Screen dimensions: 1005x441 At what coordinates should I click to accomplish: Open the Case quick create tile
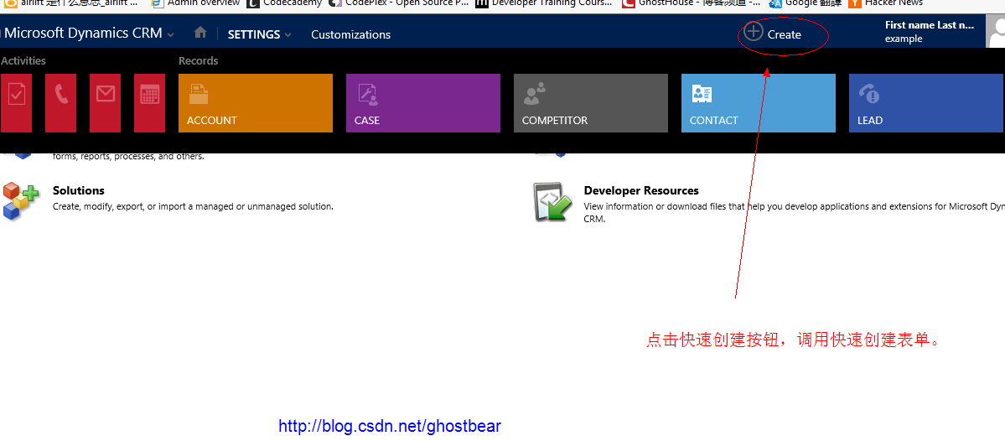coord(423,102)
